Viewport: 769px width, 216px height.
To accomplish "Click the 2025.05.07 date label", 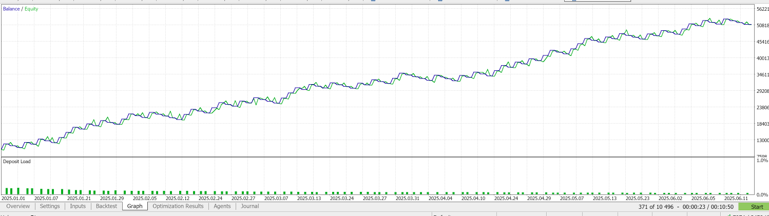I will tap(572, 198).
